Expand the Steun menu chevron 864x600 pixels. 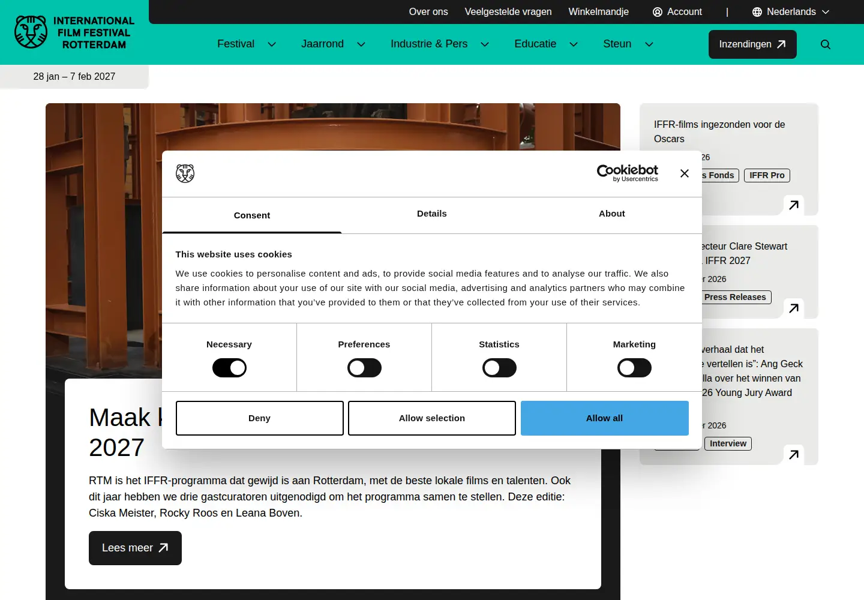point(649,44)
